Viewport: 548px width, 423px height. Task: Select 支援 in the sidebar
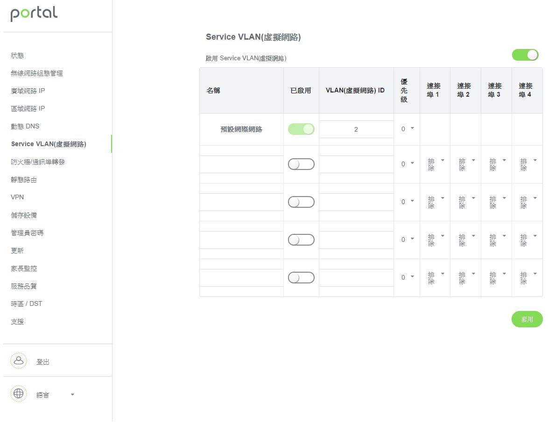coord(17,322)
